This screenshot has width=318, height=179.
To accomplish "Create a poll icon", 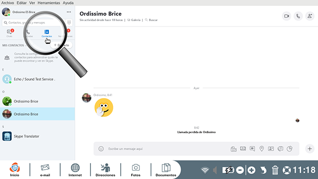I will pyautogui.click(x=290, y=149).
